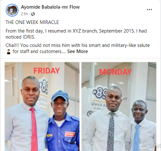The image size is (161, 151).
Task: Open the 21h post timestamp
Action: (24, 14)
